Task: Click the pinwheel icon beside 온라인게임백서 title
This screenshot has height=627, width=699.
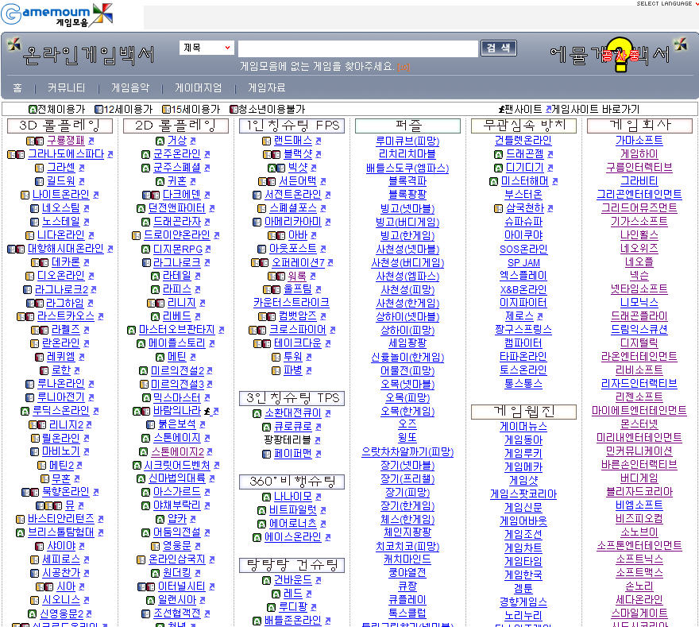Action: coord(14,44)
